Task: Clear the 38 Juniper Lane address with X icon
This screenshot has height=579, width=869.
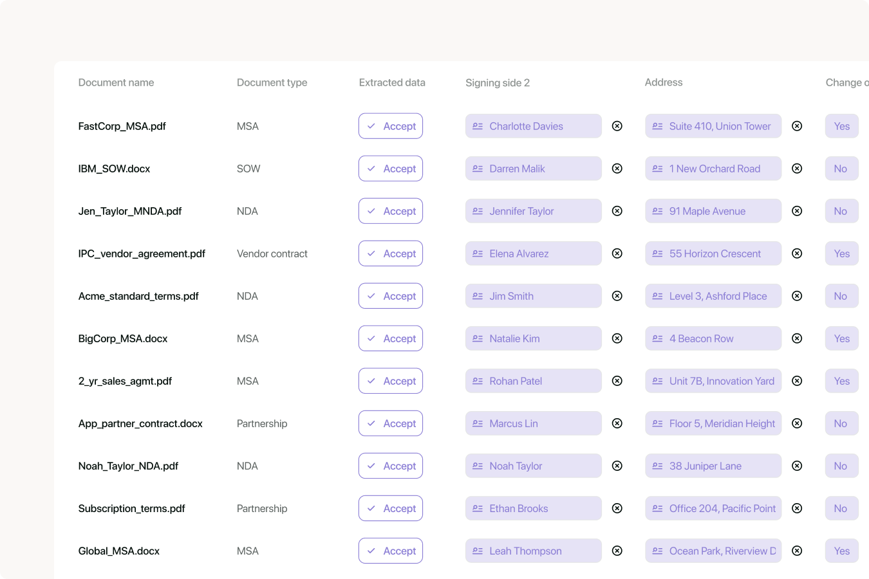Action: tap(796, 466)
